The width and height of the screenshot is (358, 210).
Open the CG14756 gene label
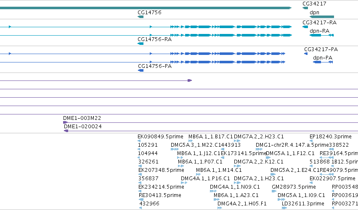click(x=149, y=12)
